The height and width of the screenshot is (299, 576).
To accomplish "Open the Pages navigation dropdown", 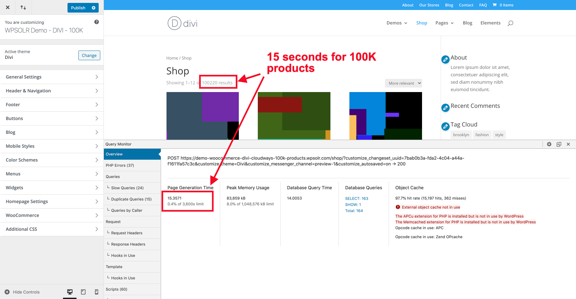I will pos(445,23).
